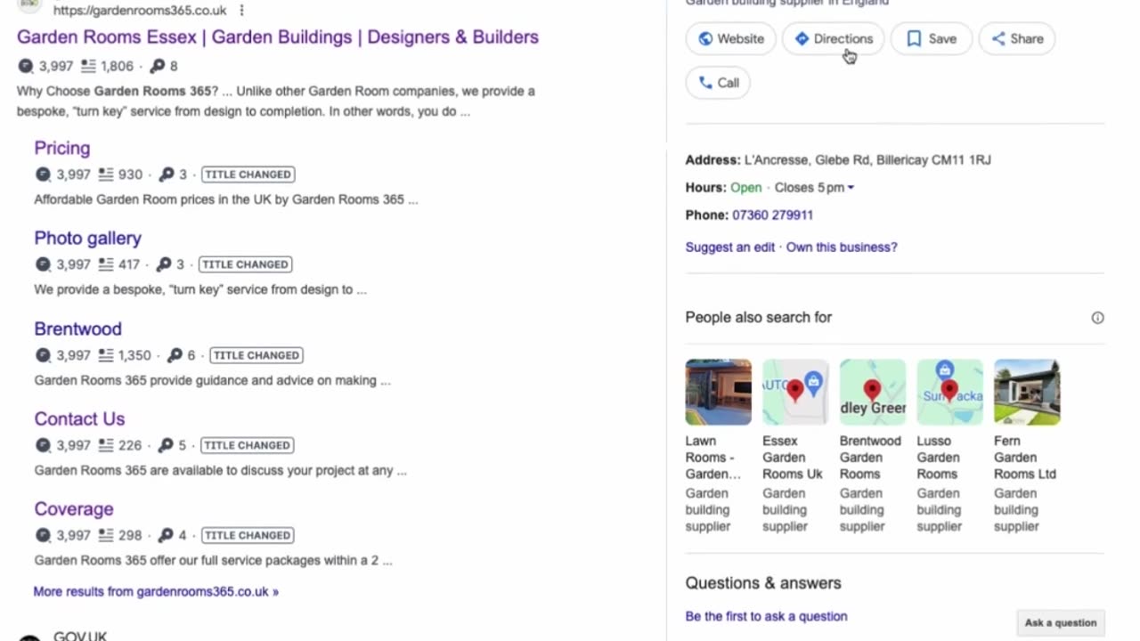Click phone number 07360 279911
Image resolution: width=1140 pixels, height=641 pixels.
(772, 215)
